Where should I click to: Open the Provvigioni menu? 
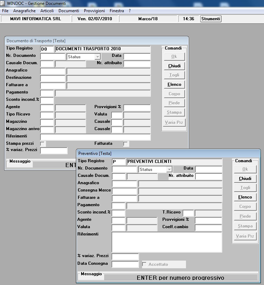click(94, 11)
